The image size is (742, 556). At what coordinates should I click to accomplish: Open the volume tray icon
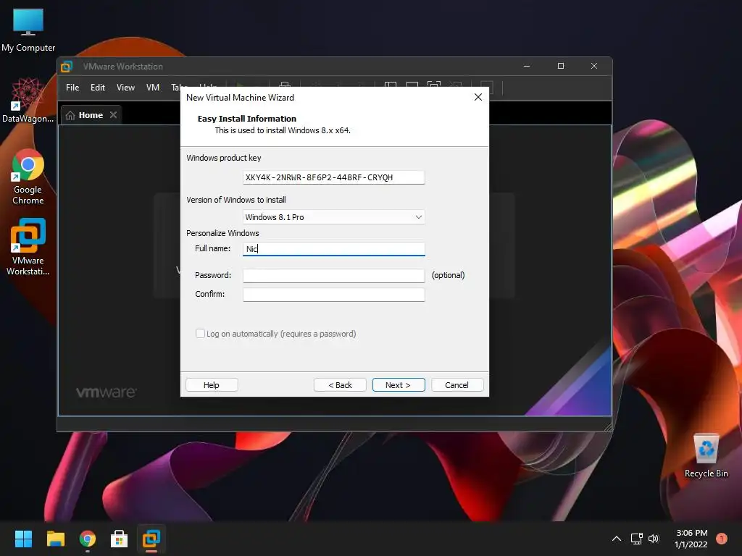pos(654,539)
